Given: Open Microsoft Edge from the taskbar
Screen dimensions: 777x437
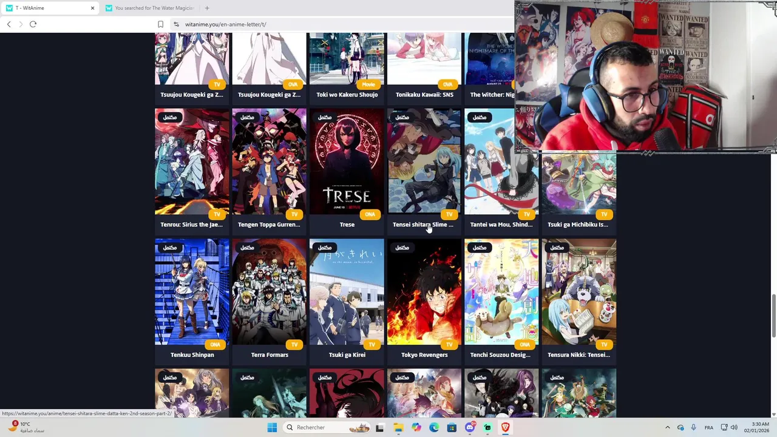Looking at the screenshot, I should point(434,427).
